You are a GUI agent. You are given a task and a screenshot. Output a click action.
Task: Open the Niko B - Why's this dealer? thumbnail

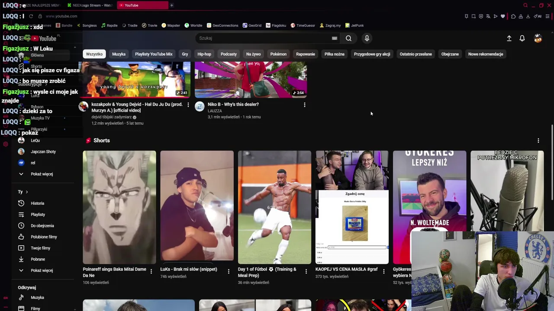click(x=251, y=79)
